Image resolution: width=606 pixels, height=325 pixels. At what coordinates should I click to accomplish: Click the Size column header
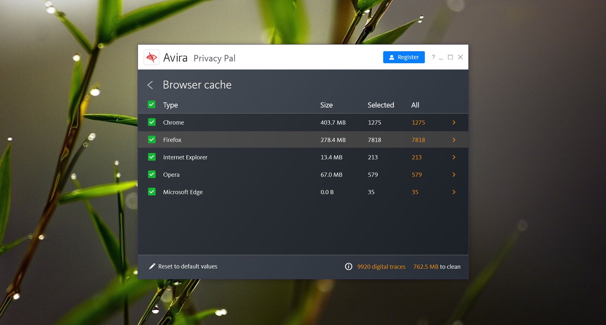pos(327,105)
